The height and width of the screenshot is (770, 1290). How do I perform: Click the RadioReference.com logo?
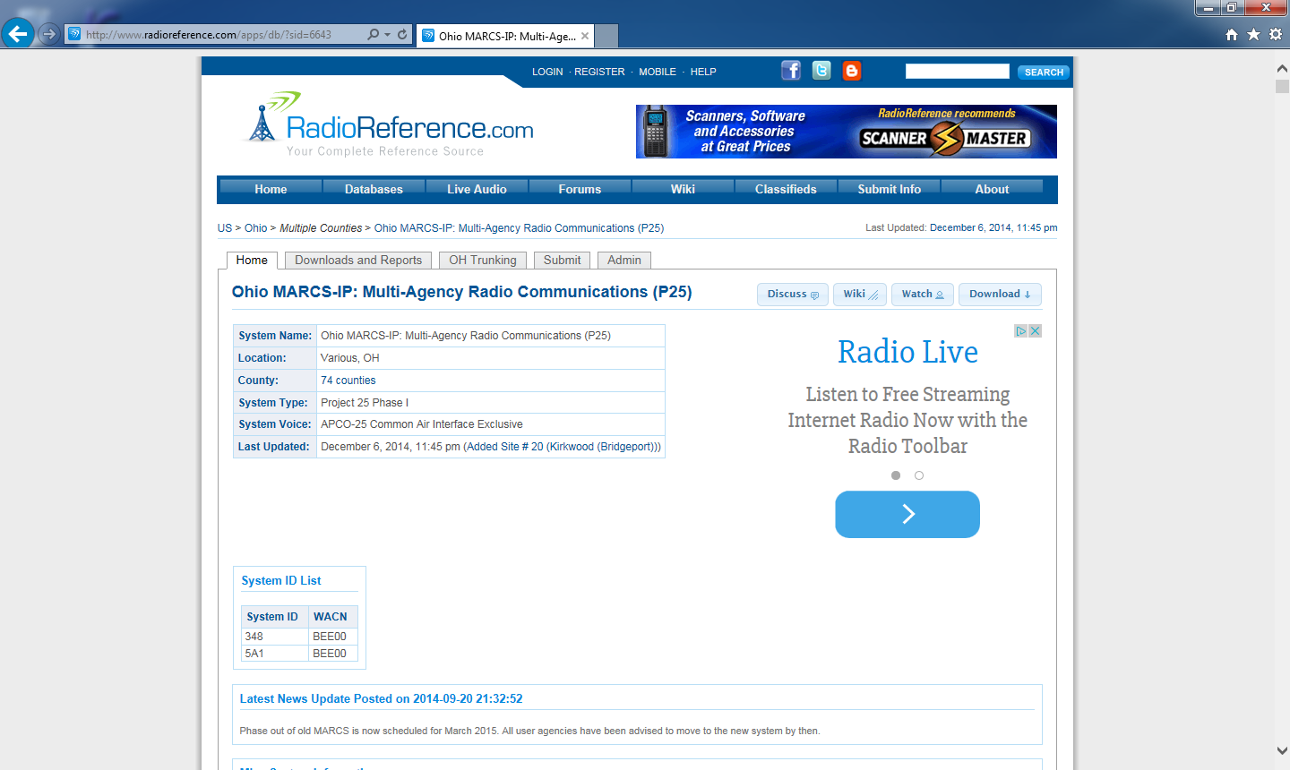coord(391,124)
